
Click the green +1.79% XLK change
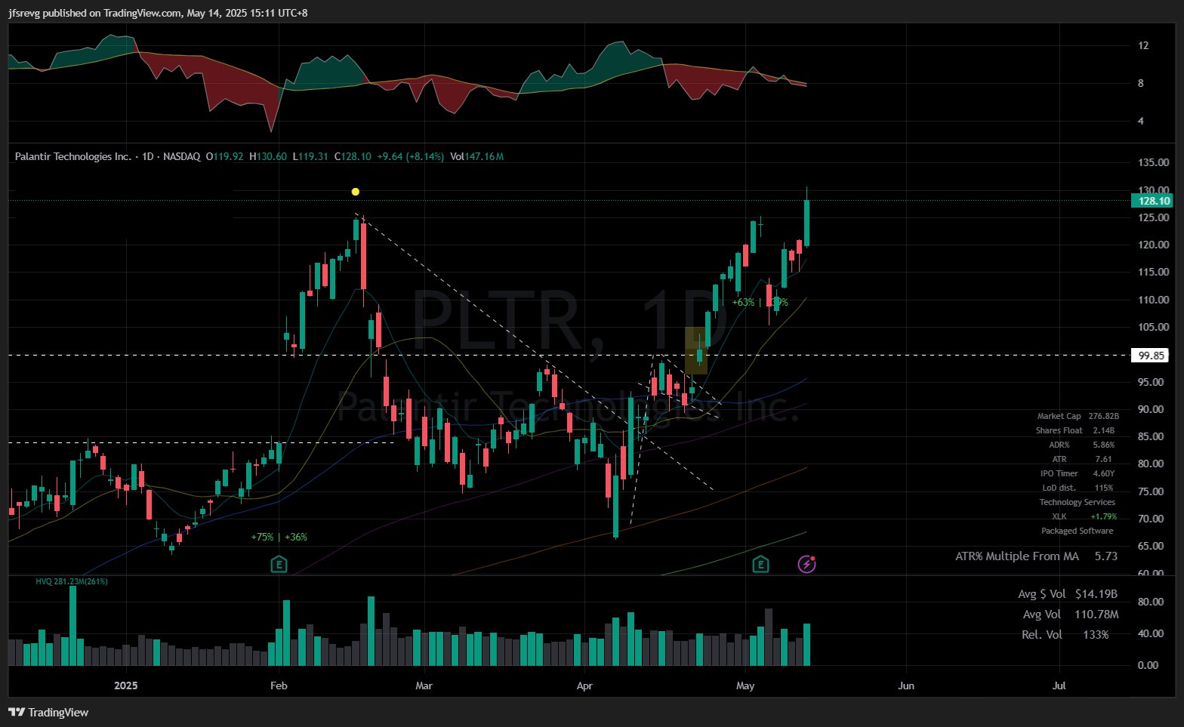pyautogui.click(x=1104, y=516)
